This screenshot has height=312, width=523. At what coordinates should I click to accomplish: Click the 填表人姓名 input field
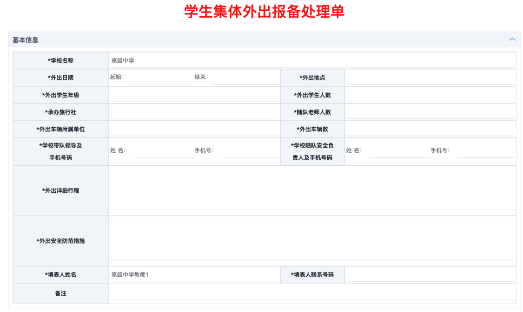(194, 275)
